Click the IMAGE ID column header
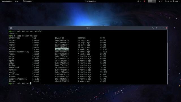The image size is (181, 102). point(59,38)
